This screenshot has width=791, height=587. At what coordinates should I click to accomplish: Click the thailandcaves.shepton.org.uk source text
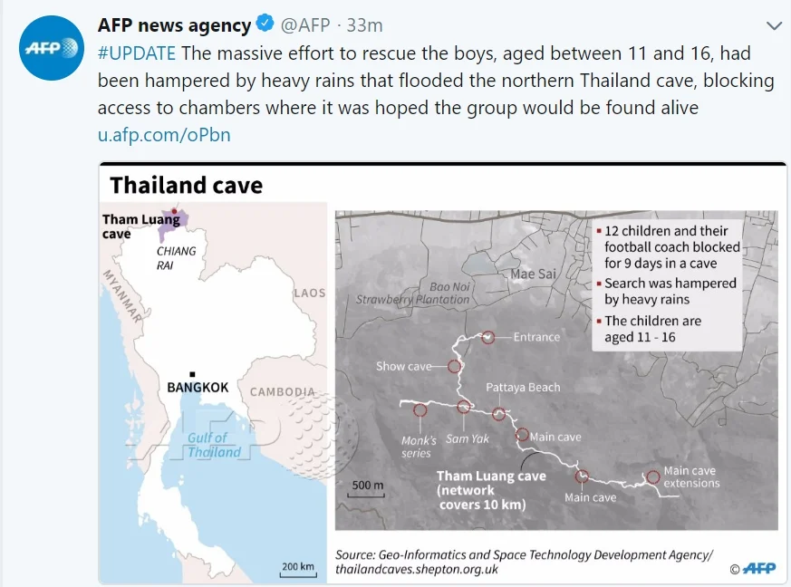click(417, 570)
